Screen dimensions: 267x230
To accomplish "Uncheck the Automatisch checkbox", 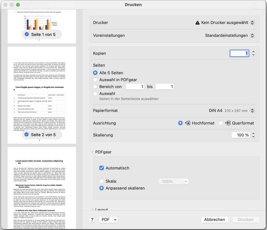I will pyautogui.click(x=101, y=168).
